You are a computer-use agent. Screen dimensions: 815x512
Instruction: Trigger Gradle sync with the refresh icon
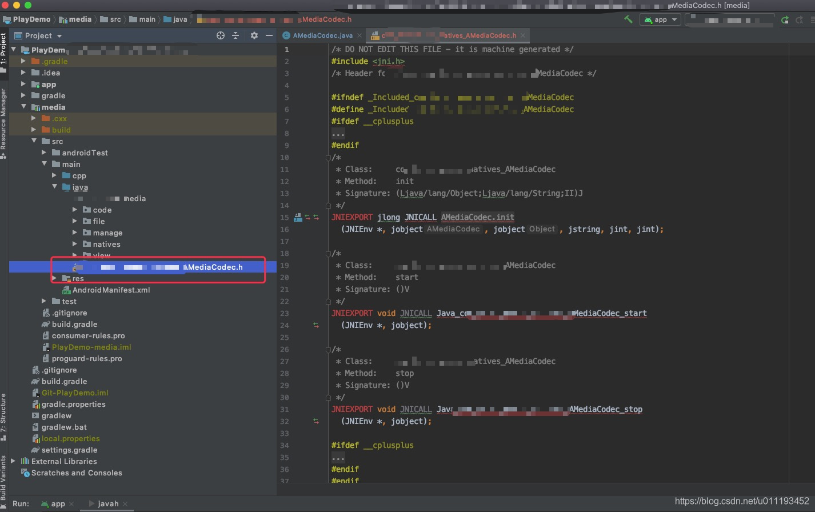785,19
